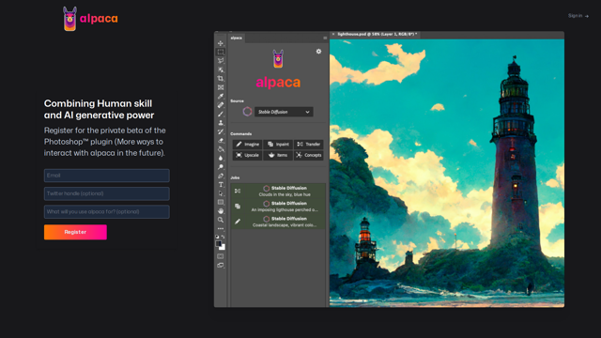Image resolution: width=601 pixels, height=338 pixels.
Task: Click the Items command button
Action: (278, 155)
